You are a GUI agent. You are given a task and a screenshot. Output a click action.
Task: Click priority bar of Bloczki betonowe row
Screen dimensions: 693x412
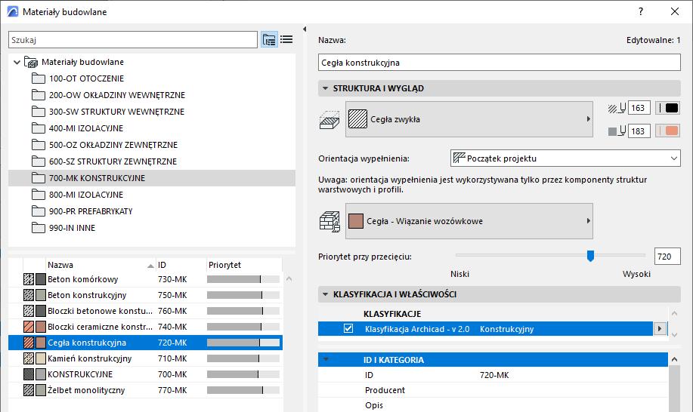pyautogui.click(x=243, y=311)
